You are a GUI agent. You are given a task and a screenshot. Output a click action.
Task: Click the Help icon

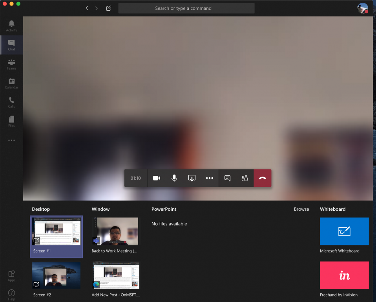11,295
